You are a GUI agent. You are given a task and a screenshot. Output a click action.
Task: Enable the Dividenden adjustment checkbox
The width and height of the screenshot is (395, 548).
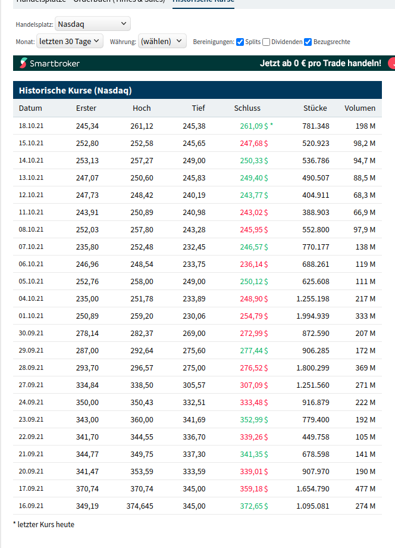[x=267, y=42]
